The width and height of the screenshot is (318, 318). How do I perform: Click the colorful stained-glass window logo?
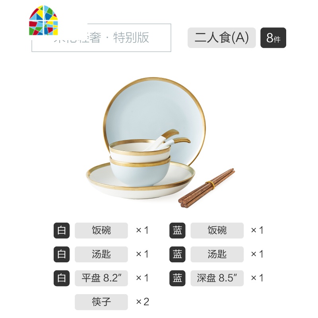coord(43,20)
